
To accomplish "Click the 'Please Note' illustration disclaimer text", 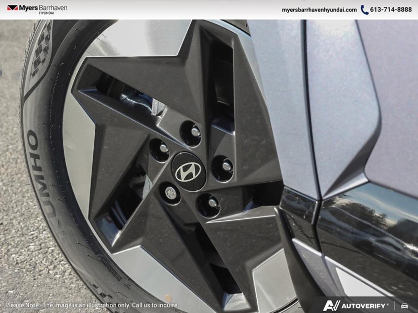I will click(92, 305).
